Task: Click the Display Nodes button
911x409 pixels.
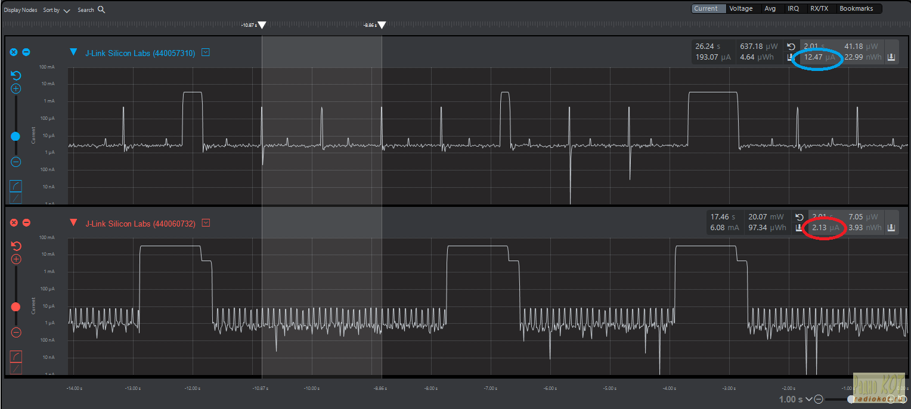Action: [x=20, y=10]
